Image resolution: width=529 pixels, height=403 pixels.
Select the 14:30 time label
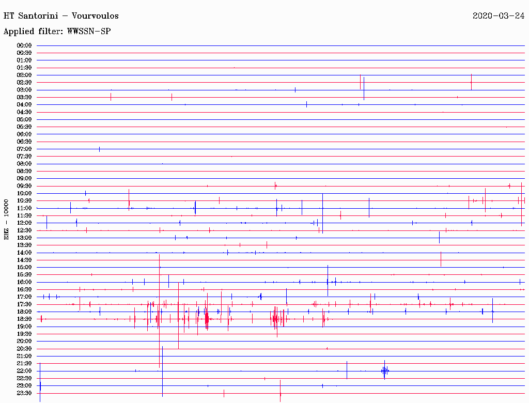(x=24, y=260)
